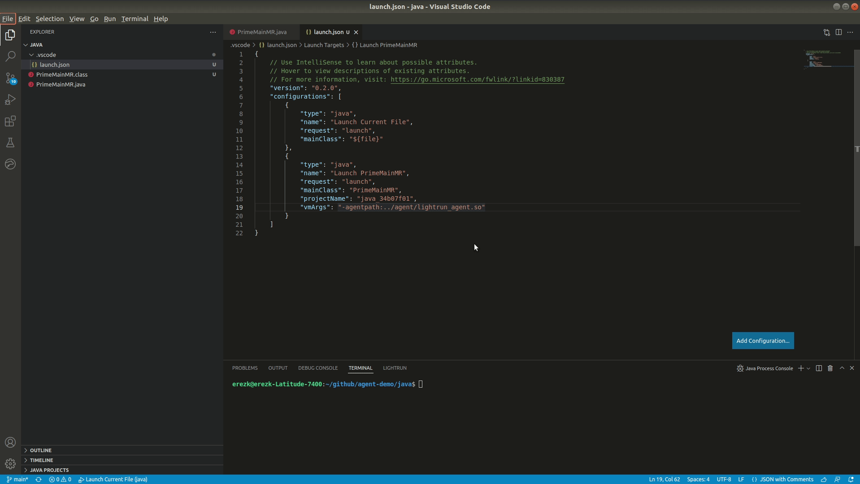Split the terminal panel
The image size is (860, 484).
[x=819, y=368]
